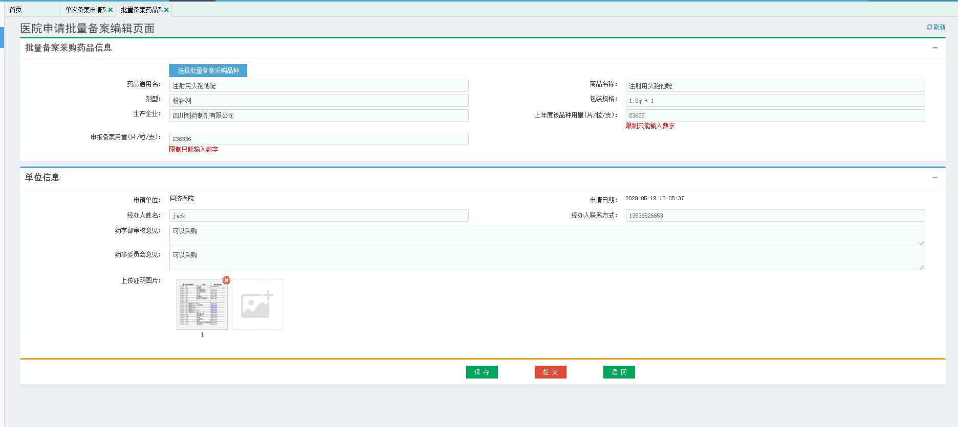Focus the 药品通用名 input field
This screenshot has width=958, height=427.
tap(318, 86)
